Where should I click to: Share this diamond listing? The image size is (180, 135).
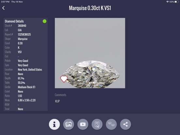[x=126, y=124]
